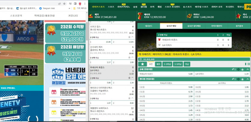
Task: Switch to the 대시보드 tab
Action: [148, 26]
